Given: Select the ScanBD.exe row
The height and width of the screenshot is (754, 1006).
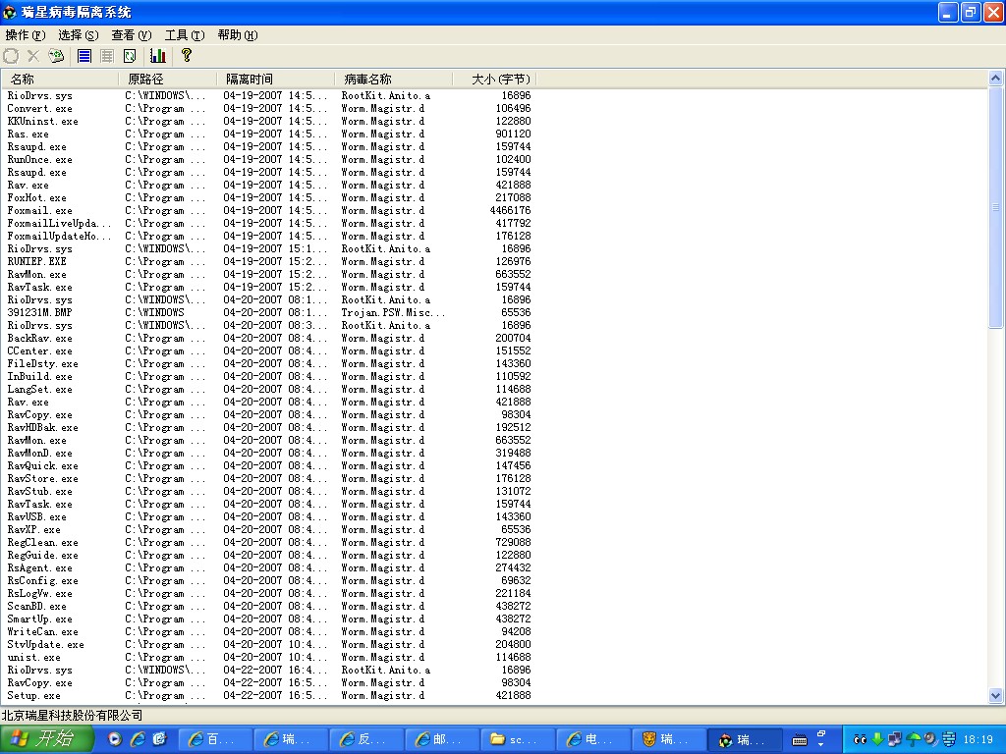Looking at the screenshot, I should pos(269,606).
